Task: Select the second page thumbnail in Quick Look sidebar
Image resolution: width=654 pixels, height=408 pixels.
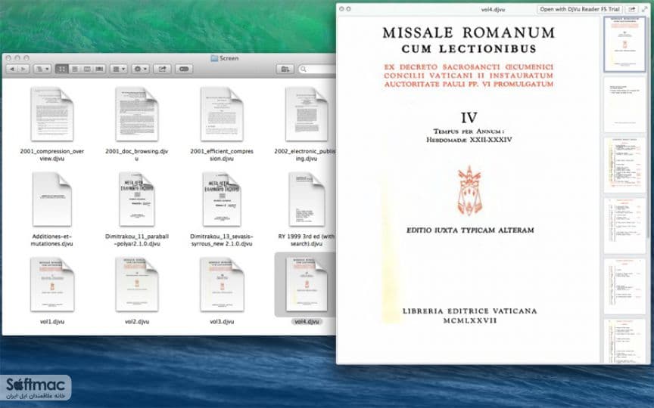Action: (624, 104)
